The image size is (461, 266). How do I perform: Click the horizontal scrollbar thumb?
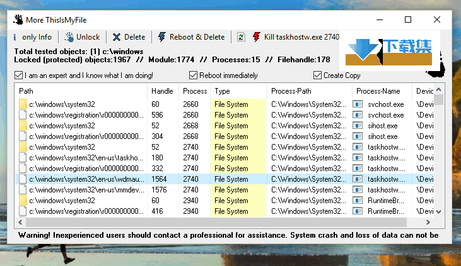216,223
